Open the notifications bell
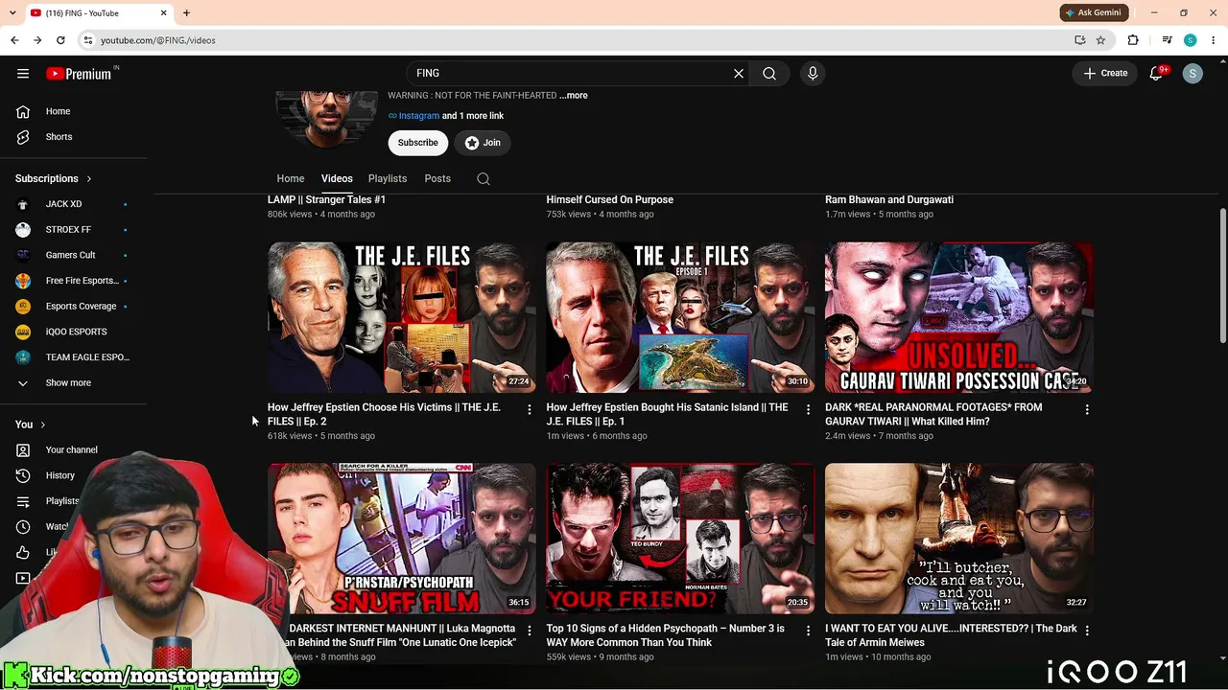 [1156, 73]
